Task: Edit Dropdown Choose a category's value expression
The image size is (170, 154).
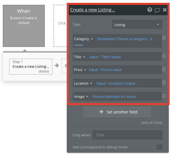Action: 113,42
